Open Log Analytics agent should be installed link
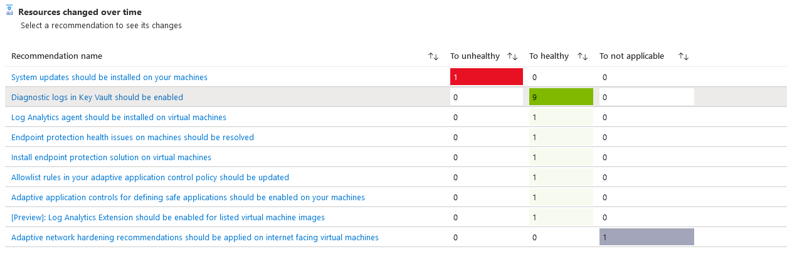This screenshot has width=792, height=254. [119, 118]
